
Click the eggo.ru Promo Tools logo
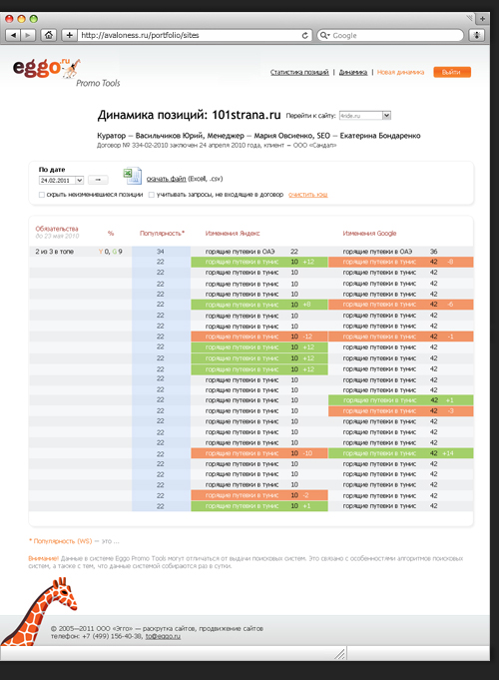tap(66, 73)
